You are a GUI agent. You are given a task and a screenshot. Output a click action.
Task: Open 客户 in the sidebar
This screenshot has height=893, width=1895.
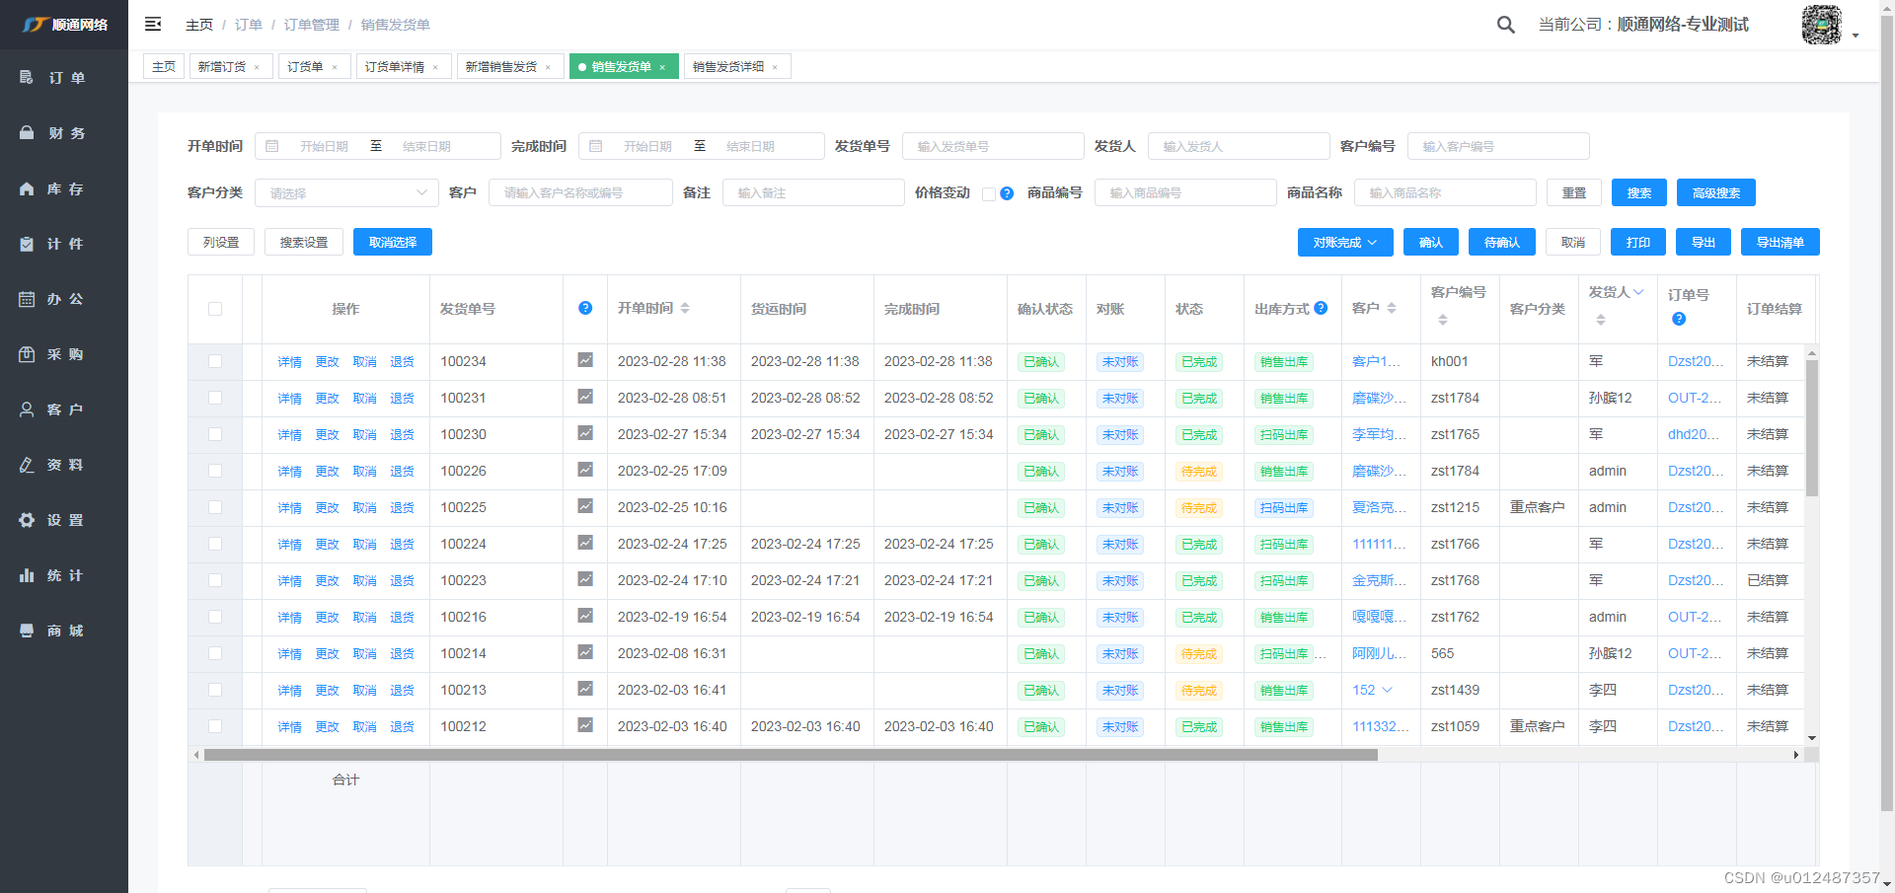coord(64,409)
